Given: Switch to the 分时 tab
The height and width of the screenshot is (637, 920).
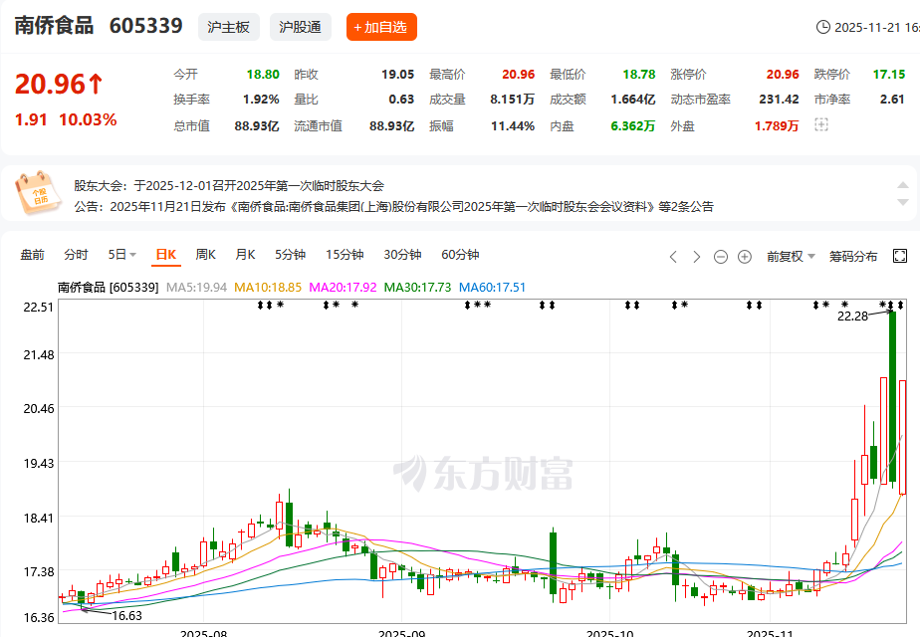Looking at the screenshot, I should (x=76, y=255).
